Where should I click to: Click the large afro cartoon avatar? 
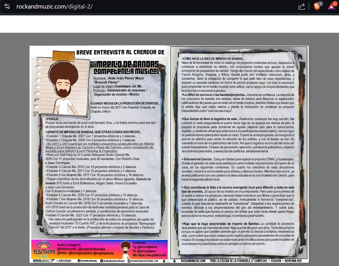(x=63, y=88)
